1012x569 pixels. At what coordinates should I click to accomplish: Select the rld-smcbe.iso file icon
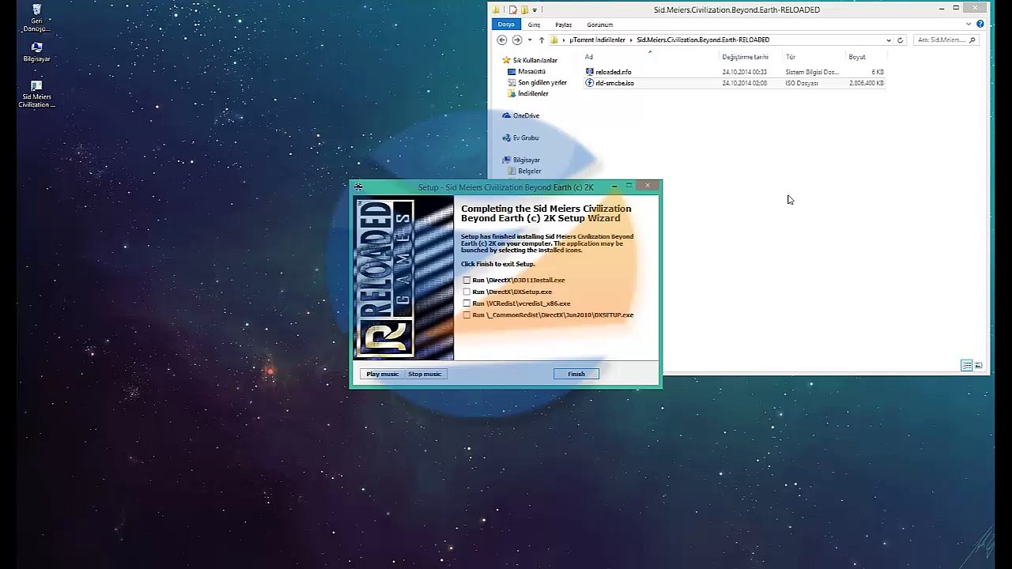(589, 83)
